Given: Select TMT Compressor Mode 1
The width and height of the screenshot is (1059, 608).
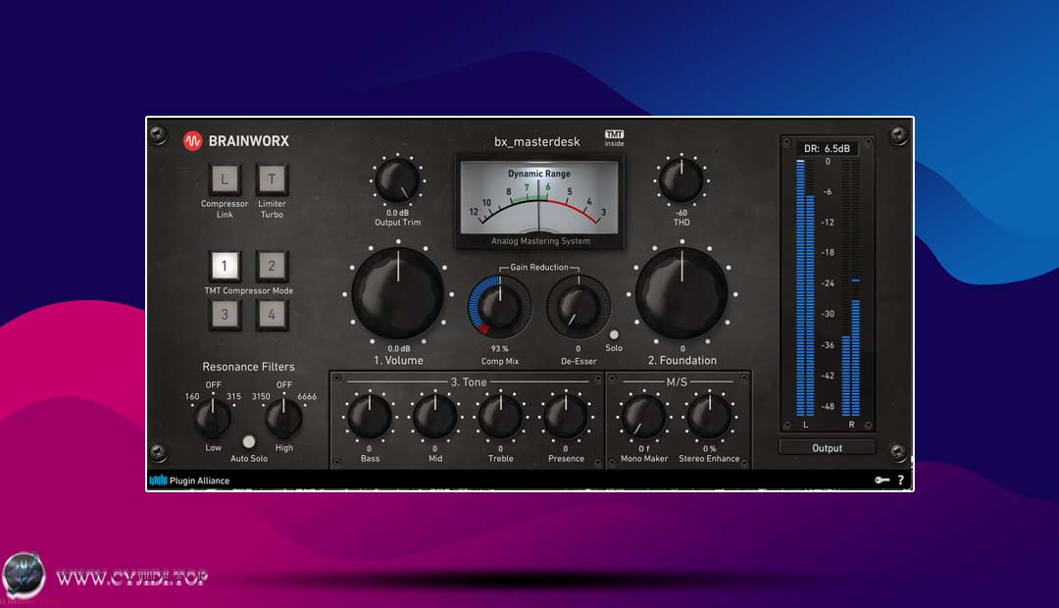Looking at the screenshot, I should click(x=225, y=266).
